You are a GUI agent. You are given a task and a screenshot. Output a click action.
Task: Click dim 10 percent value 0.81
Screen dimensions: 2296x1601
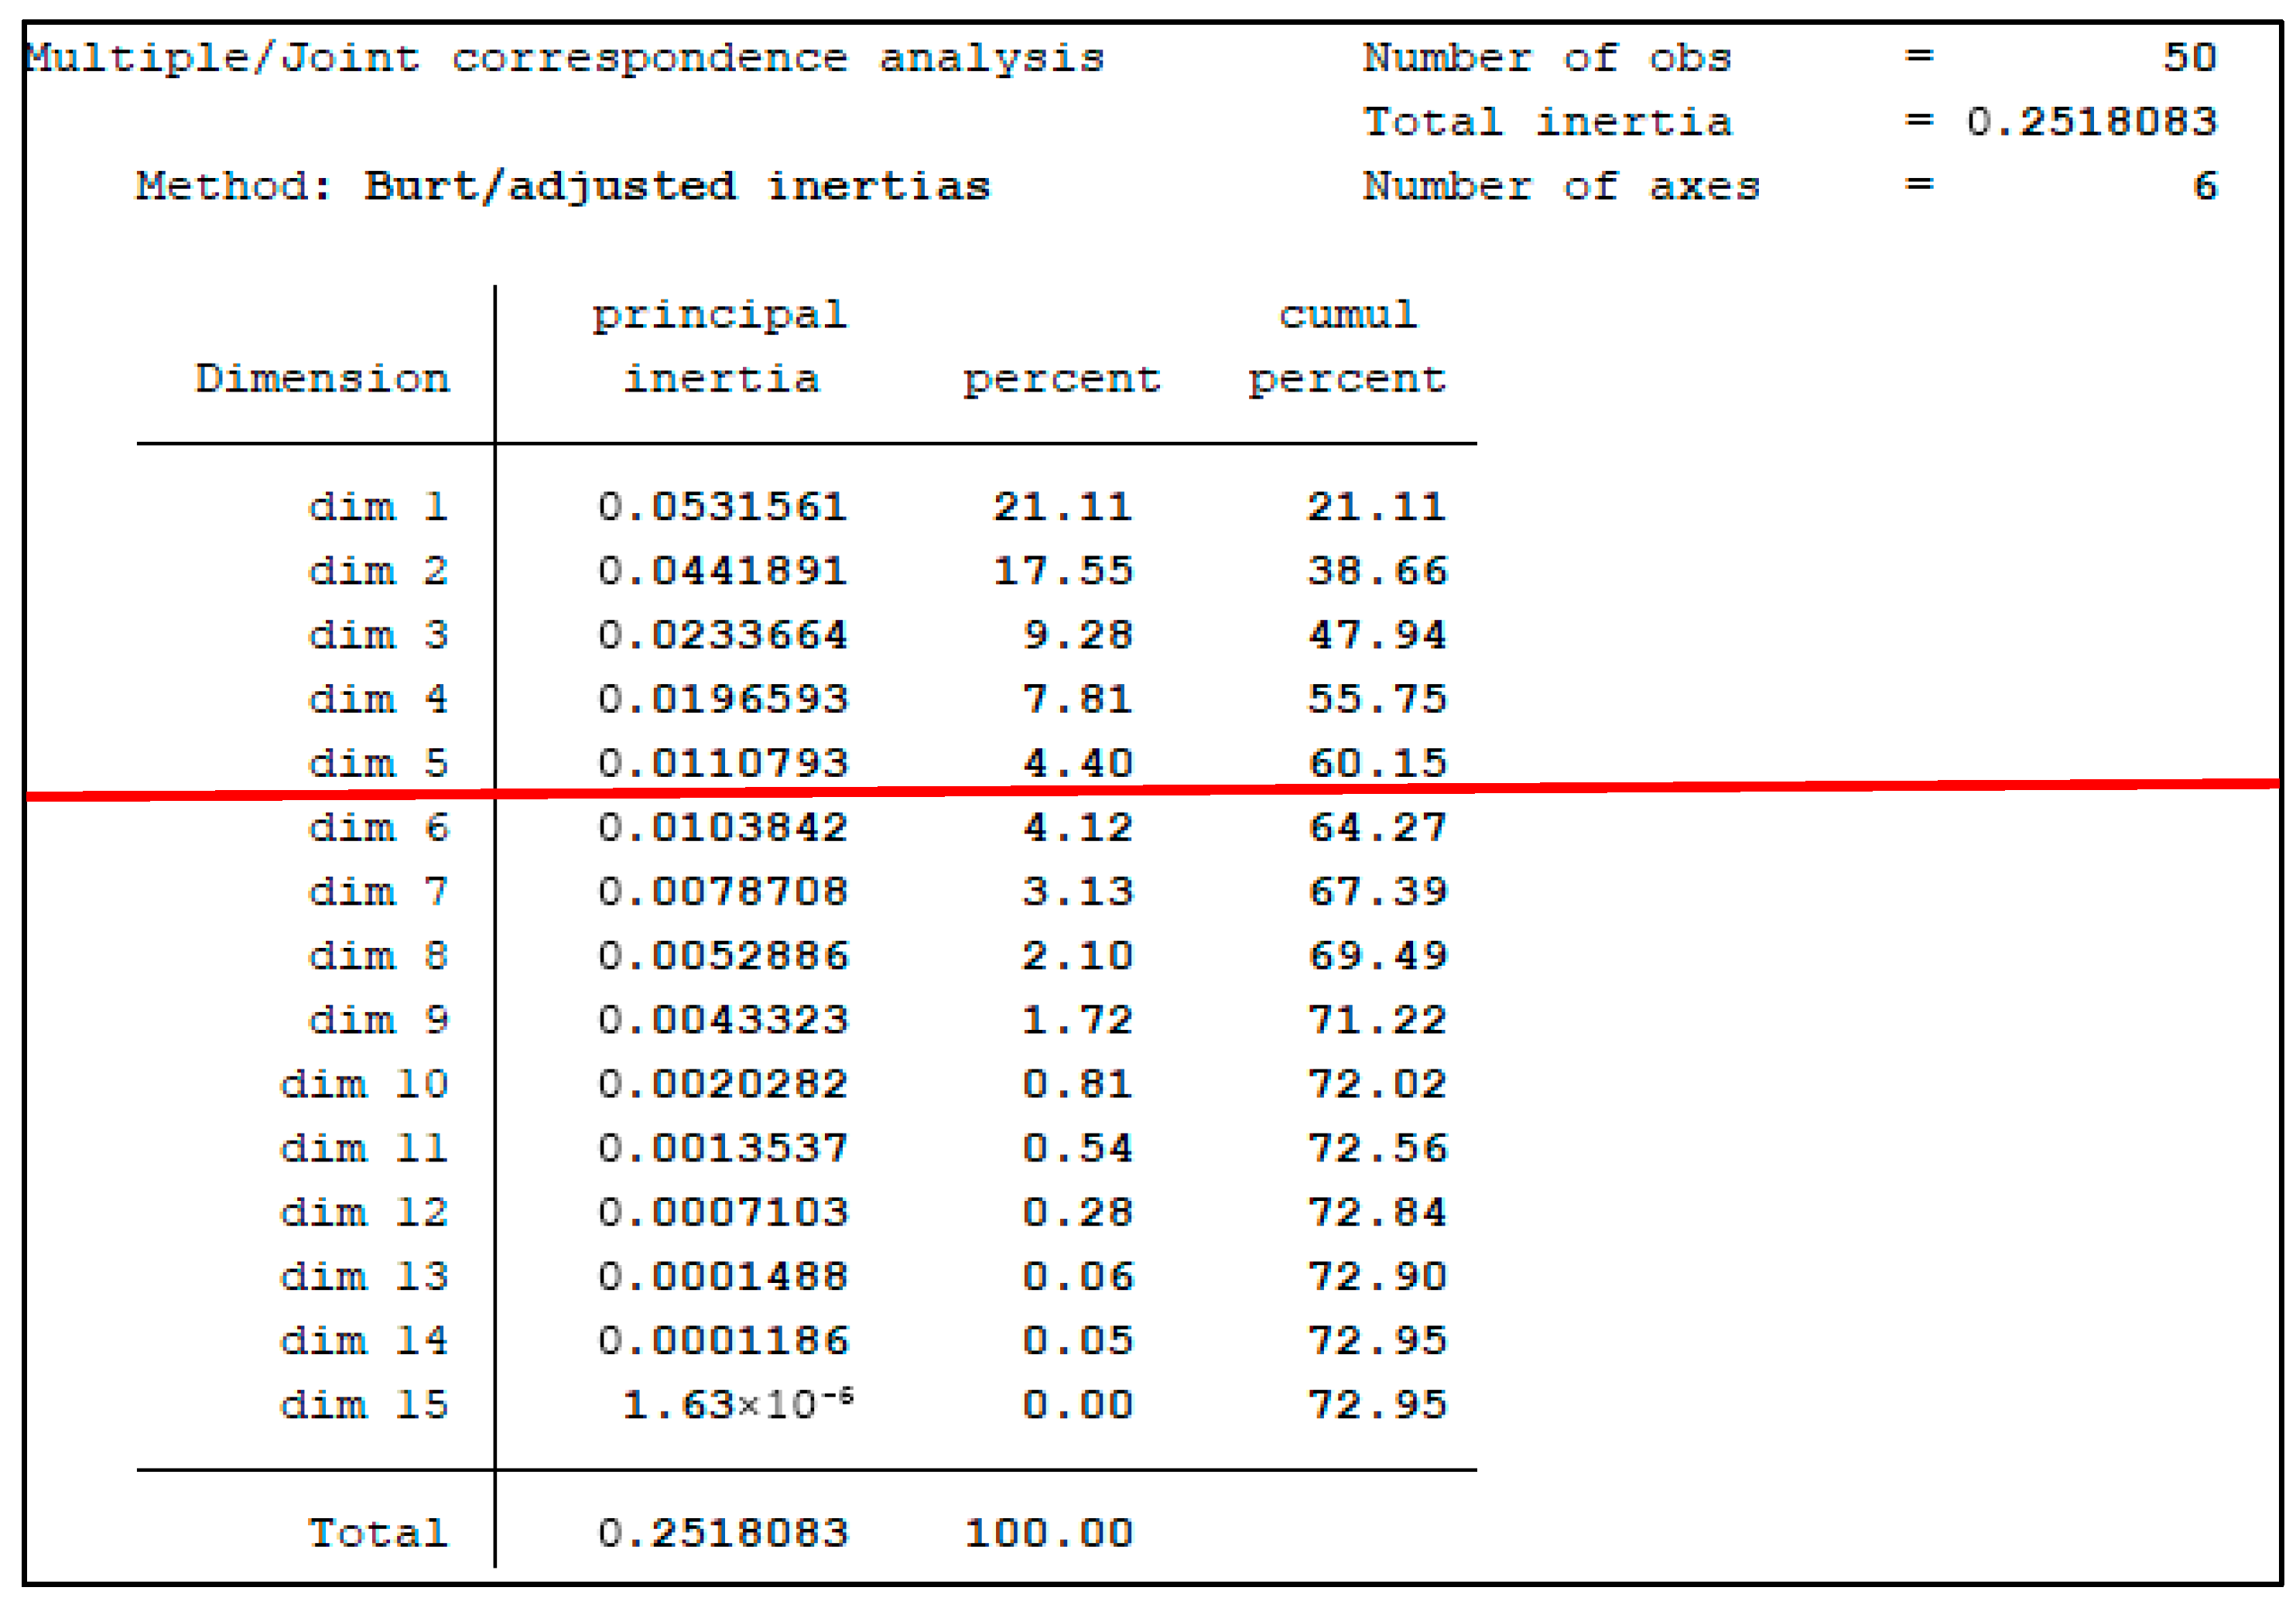click(x=1077, y=1084)
